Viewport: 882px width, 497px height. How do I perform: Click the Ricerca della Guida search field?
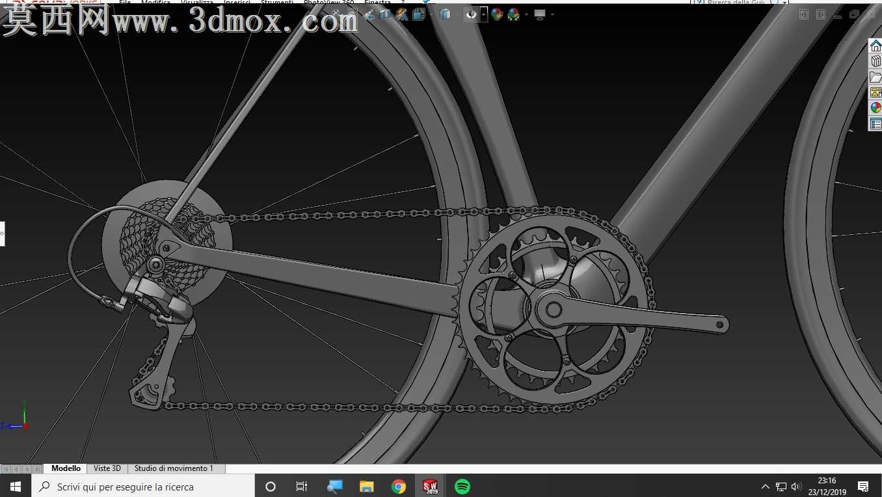click(735, 2)
